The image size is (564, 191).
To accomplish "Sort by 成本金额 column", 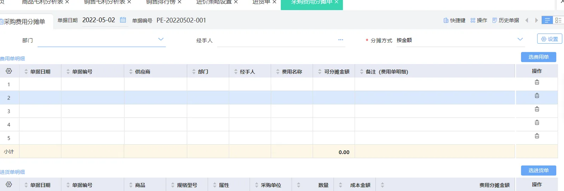I will point(341,185).
